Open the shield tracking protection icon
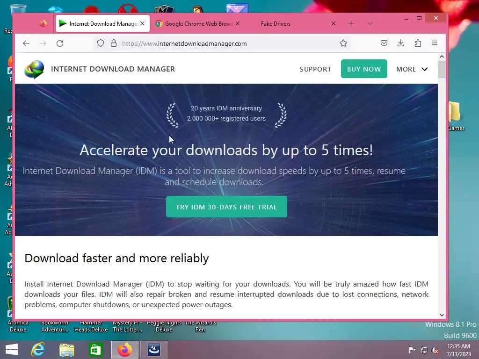 (101, 43)
